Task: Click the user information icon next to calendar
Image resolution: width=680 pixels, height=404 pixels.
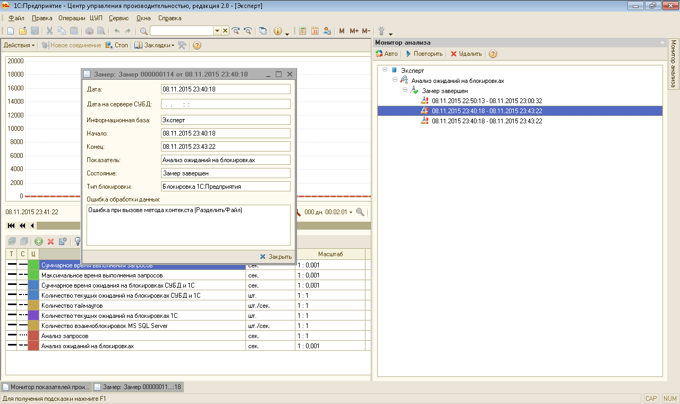Action: point(327,31)
